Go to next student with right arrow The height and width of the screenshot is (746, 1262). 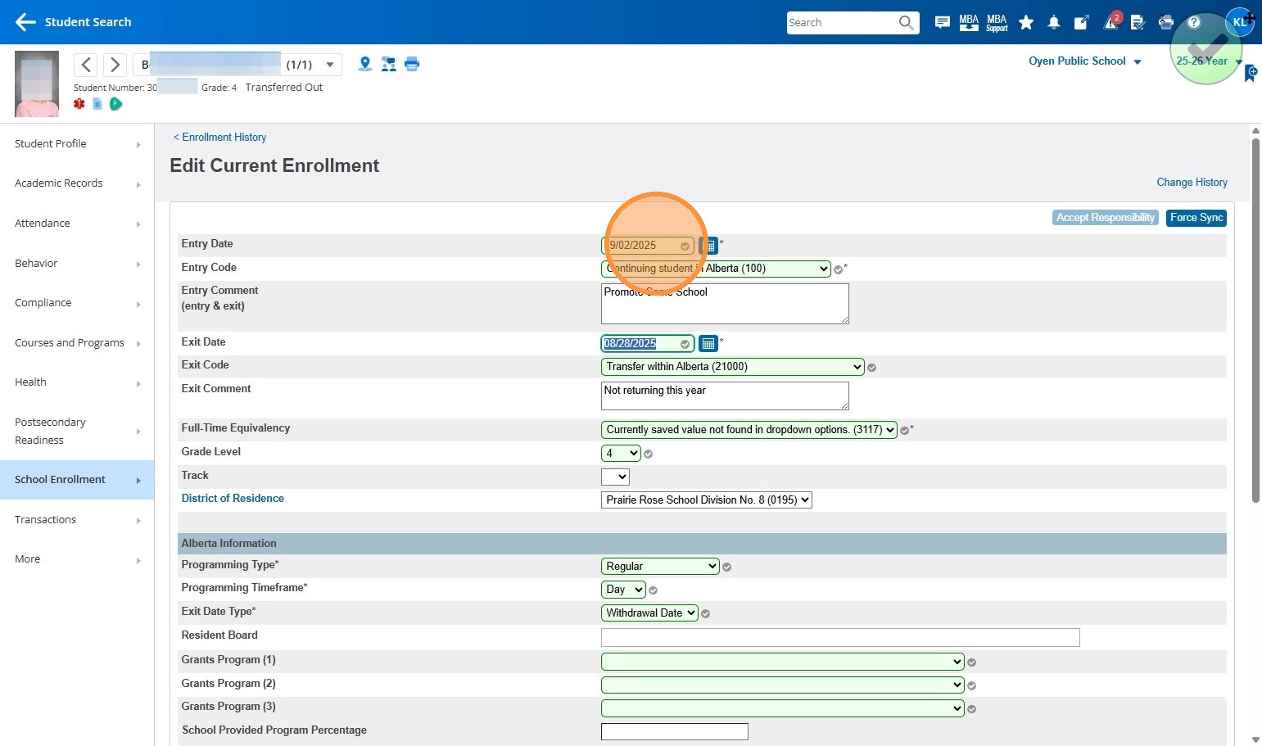[115, 65]
